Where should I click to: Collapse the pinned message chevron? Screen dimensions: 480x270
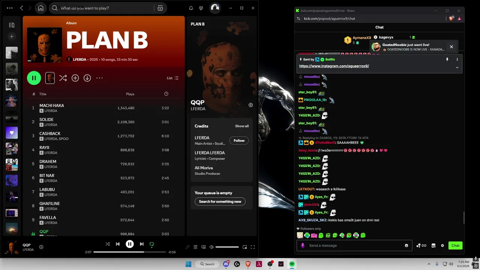click(x=457, y=67)
